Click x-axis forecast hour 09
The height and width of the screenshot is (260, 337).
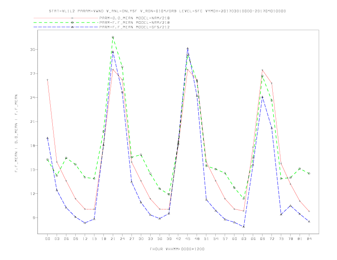pos(75,239)
